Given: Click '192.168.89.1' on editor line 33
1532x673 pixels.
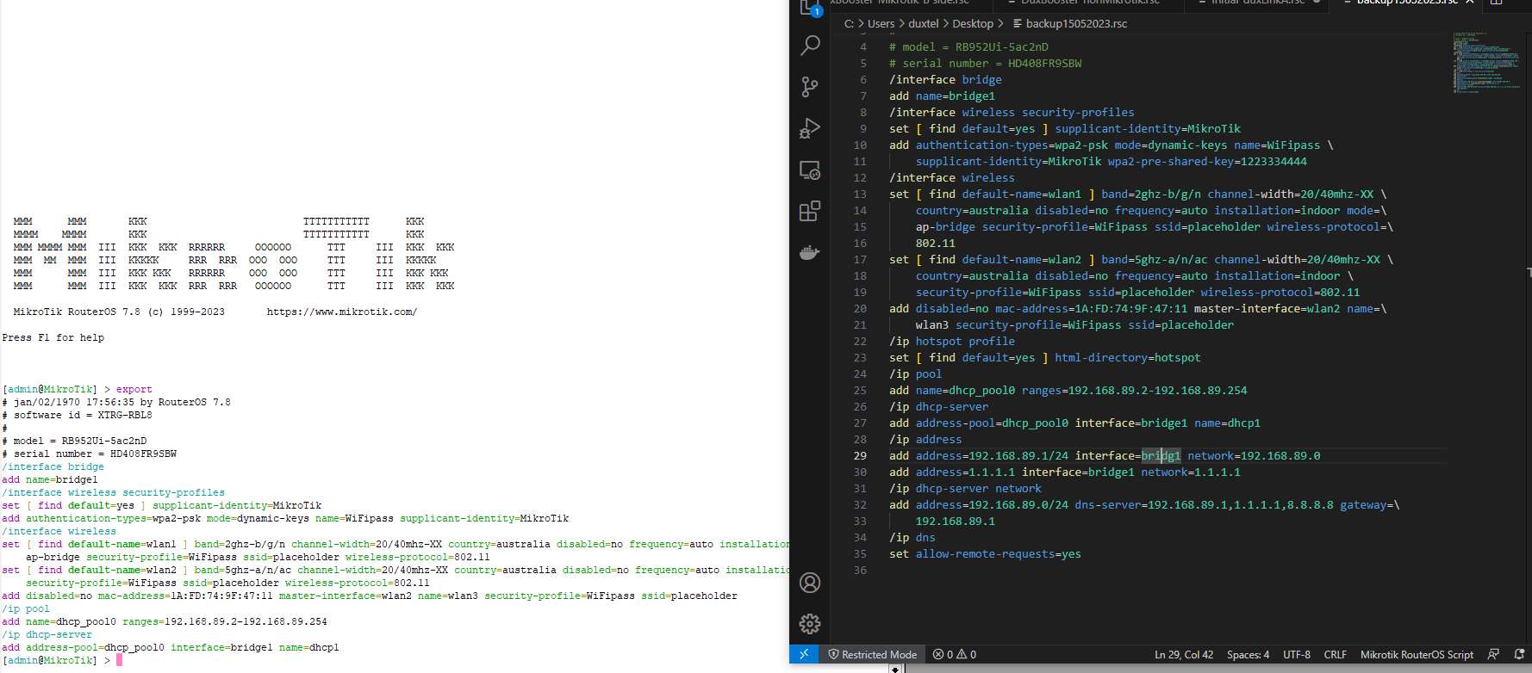Looking at the screenshot, I should coord(955,521).
